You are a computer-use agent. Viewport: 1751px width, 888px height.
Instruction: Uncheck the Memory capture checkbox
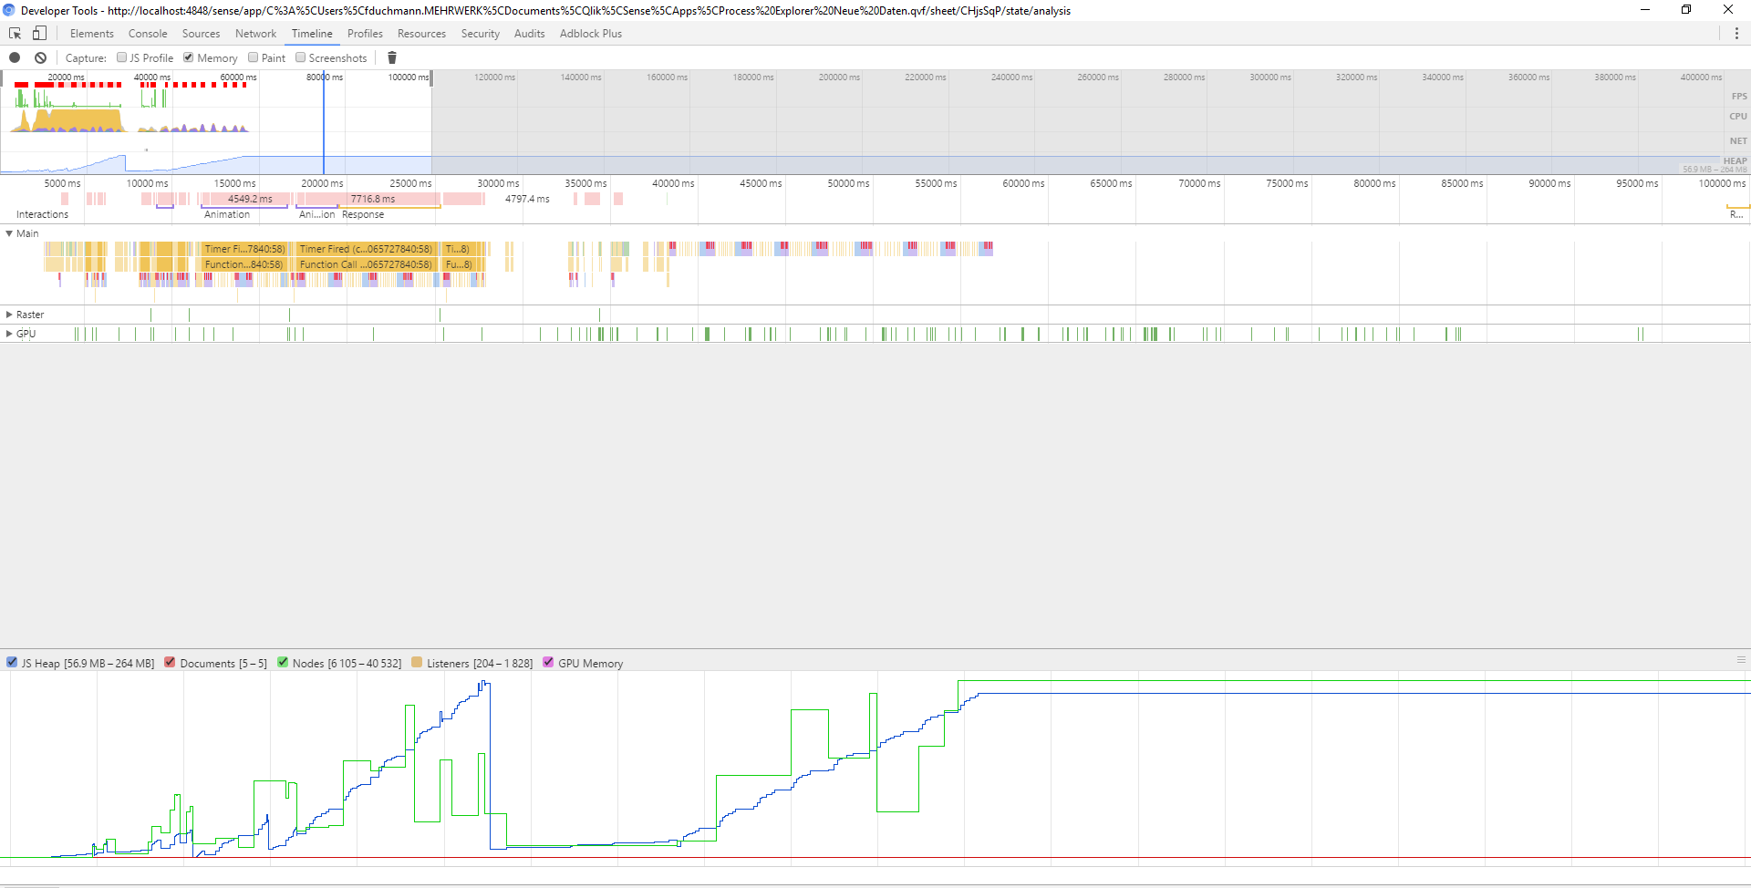click(189, 57)
